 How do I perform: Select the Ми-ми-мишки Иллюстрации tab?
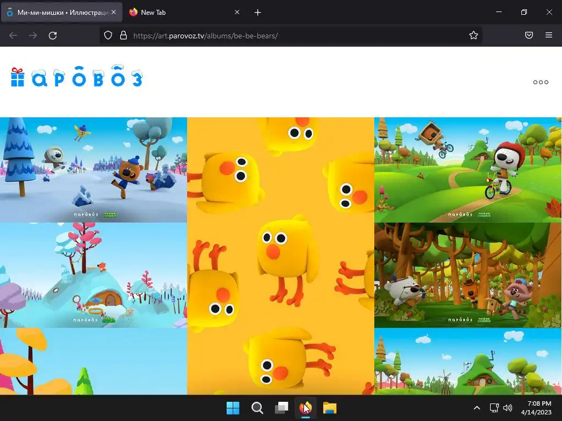(x=61, y=12)
